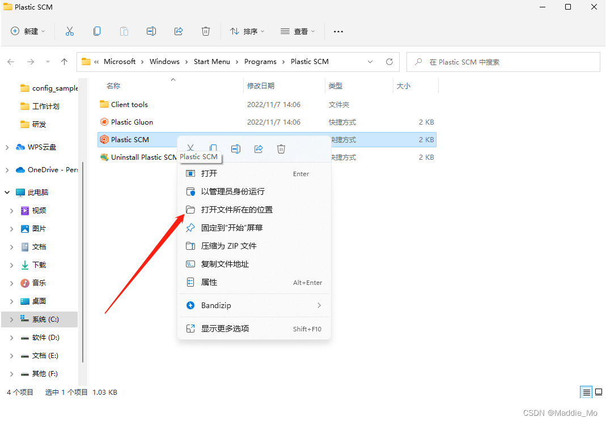606x422 pixels.
Task: Switch to large icons view in status bar
Action: (x=599, y=393)
